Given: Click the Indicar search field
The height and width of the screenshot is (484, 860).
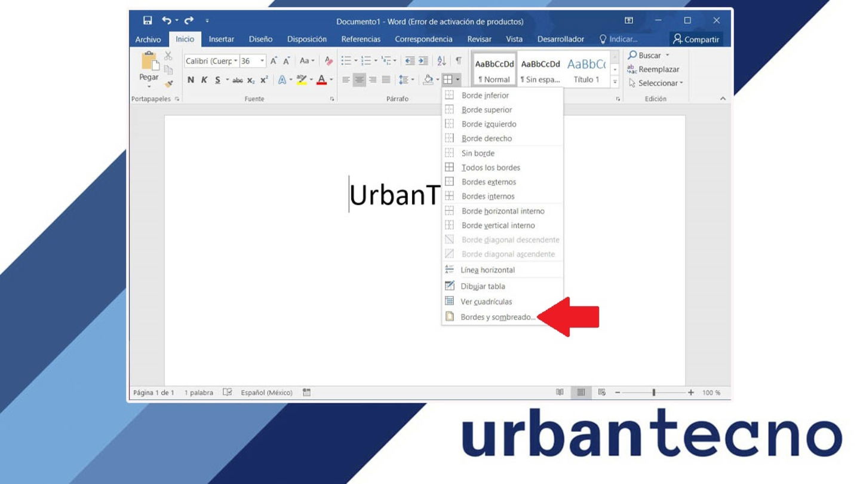Looking at the screenshot, I should (x=618, y=39).
